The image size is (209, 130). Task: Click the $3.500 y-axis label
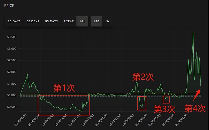[x=12, y=37]
